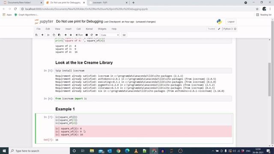Rename the notebook title
The image size is (274, 154).
click(x=79, y=21)
